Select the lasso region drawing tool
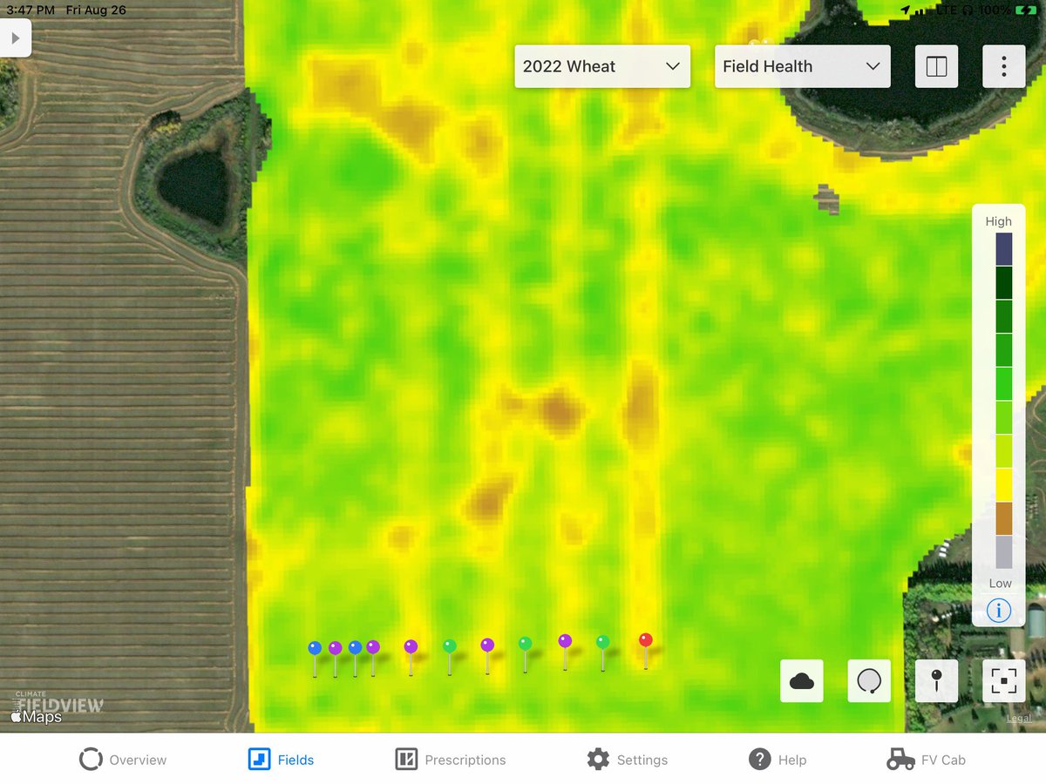Screen dimensions: 1046x784 point(869,681)
